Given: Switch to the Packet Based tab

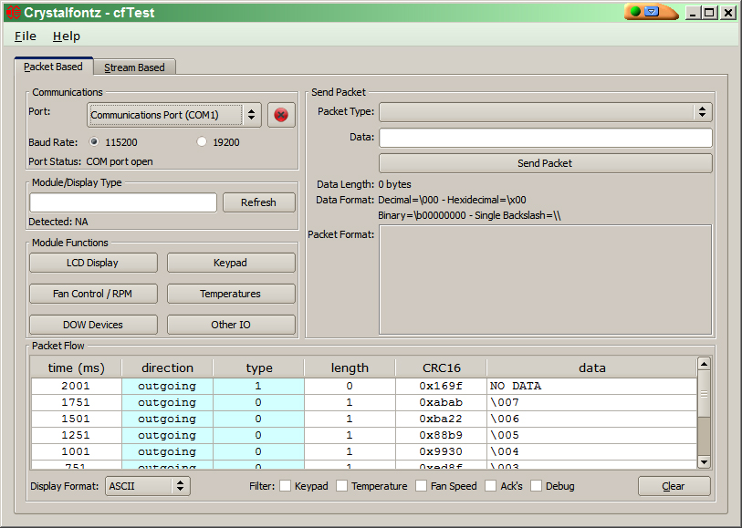Looking at the screenshot, I should pyautogui.click(x=53, y=67).
